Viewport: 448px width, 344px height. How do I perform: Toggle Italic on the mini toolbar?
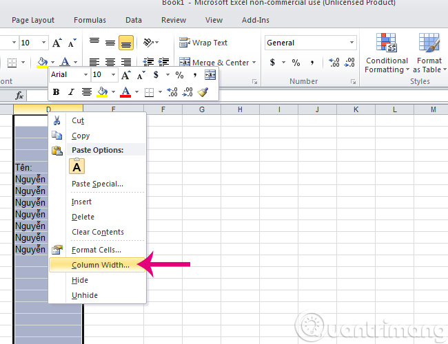(x=71, y=92)
